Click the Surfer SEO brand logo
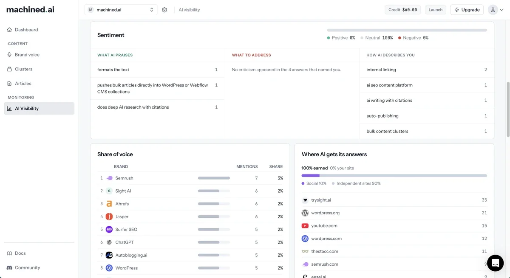Image resolution: width=510 pixels, height=278 pixels. [109, 230]
